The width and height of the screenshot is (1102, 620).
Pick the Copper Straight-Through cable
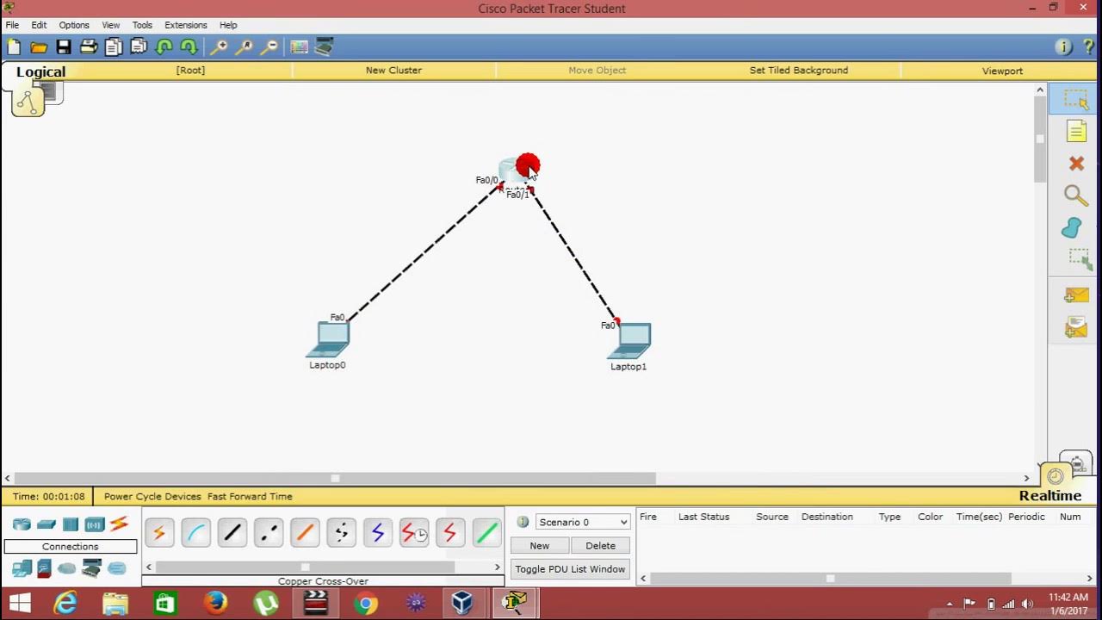pos(232,534)
